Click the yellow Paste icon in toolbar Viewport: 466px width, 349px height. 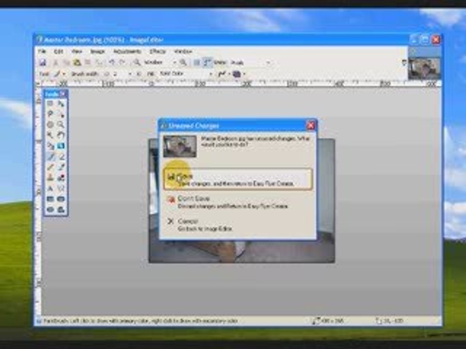(x=77, y=63)
